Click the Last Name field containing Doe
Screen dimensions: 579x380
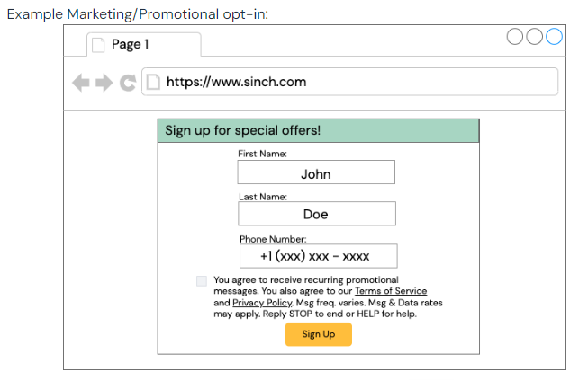[x=317, y=214]
